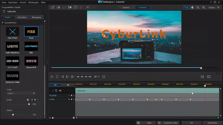Viewport: 223px width, 125px height.
Task: Switch to the Bewegung tab
Action: tap(37, 17)
